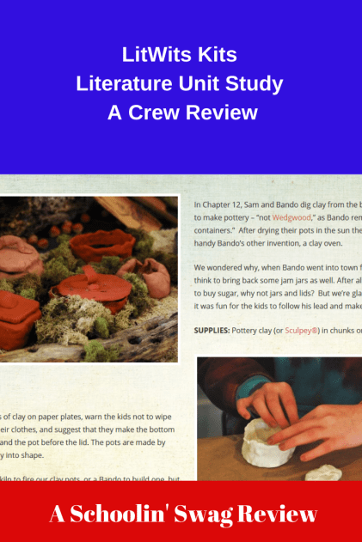Open the hands shaping clay photo
Screen dimensions: 362x542
(279, 418)
